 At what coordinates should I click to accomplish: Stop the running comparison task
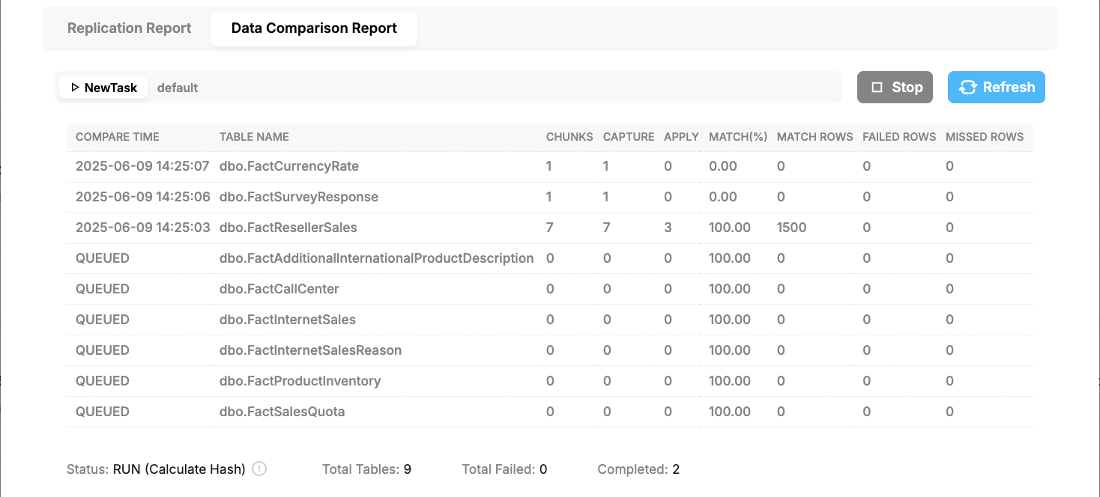[x=895, y=87]
